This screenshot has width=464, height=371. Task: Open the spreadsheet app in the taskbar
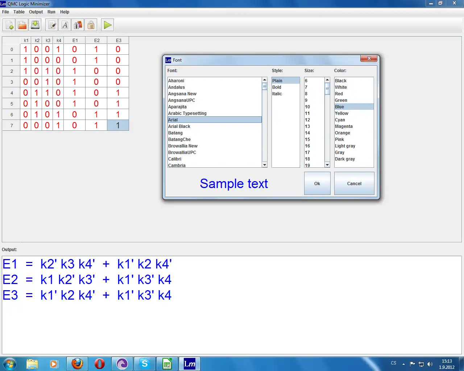point(167,364)
